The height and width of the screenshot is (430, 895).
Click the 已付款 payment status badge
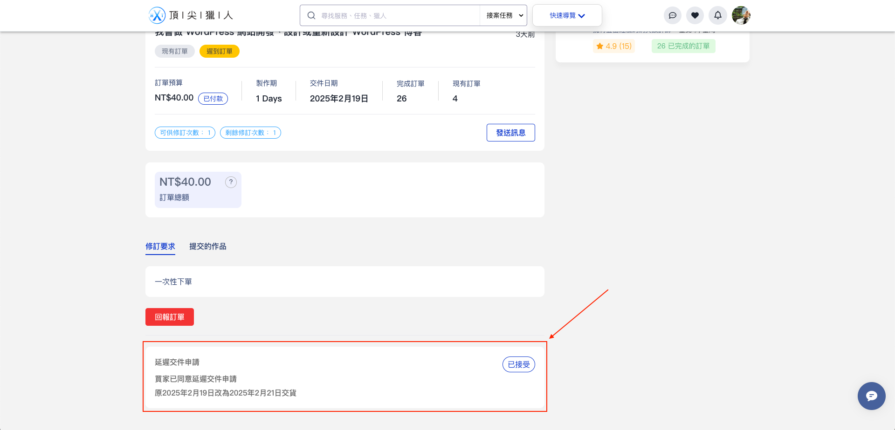pos(213,99)
